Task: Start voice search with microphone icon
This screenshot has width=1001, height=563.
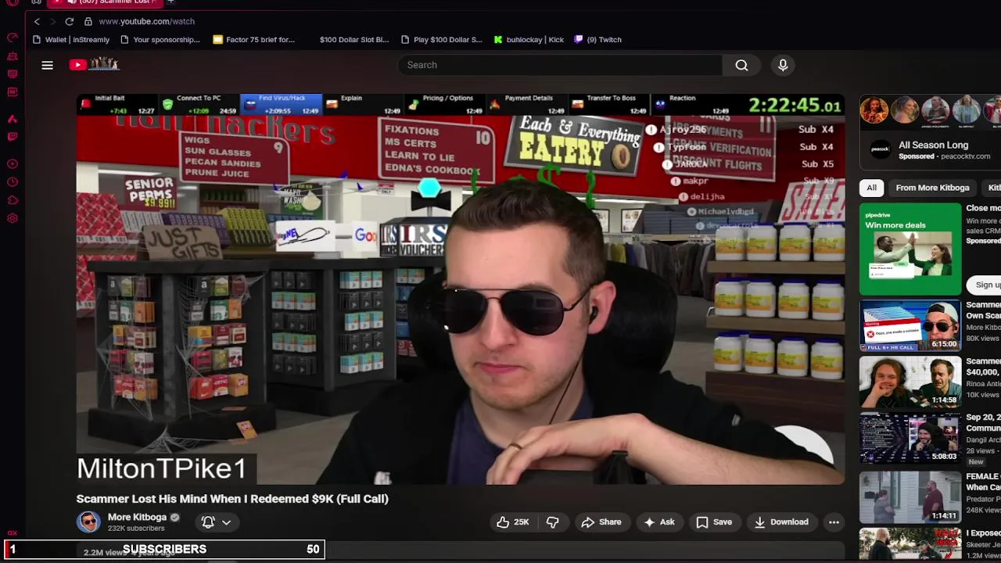Action: point(783,65)
